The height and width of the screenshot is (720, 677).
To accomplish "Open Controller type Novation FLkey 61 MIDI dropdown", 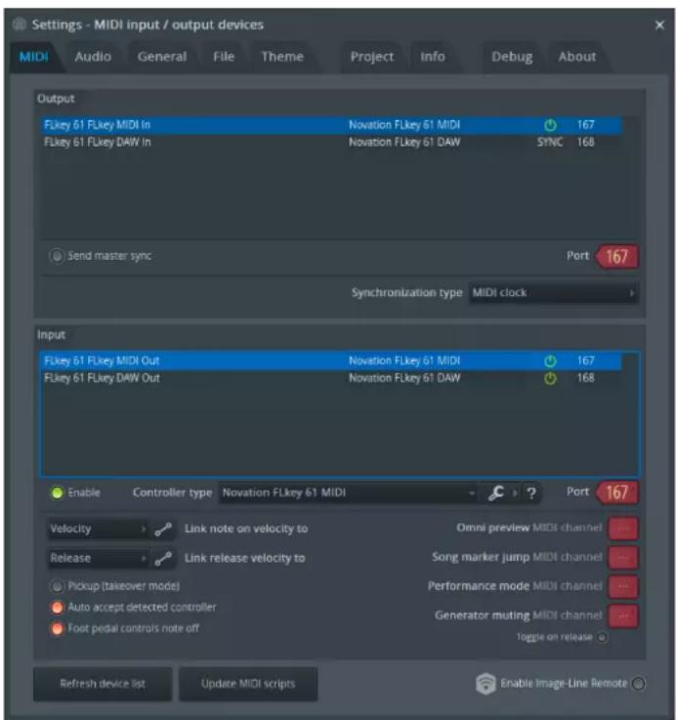I will click(x=349, y=493).
